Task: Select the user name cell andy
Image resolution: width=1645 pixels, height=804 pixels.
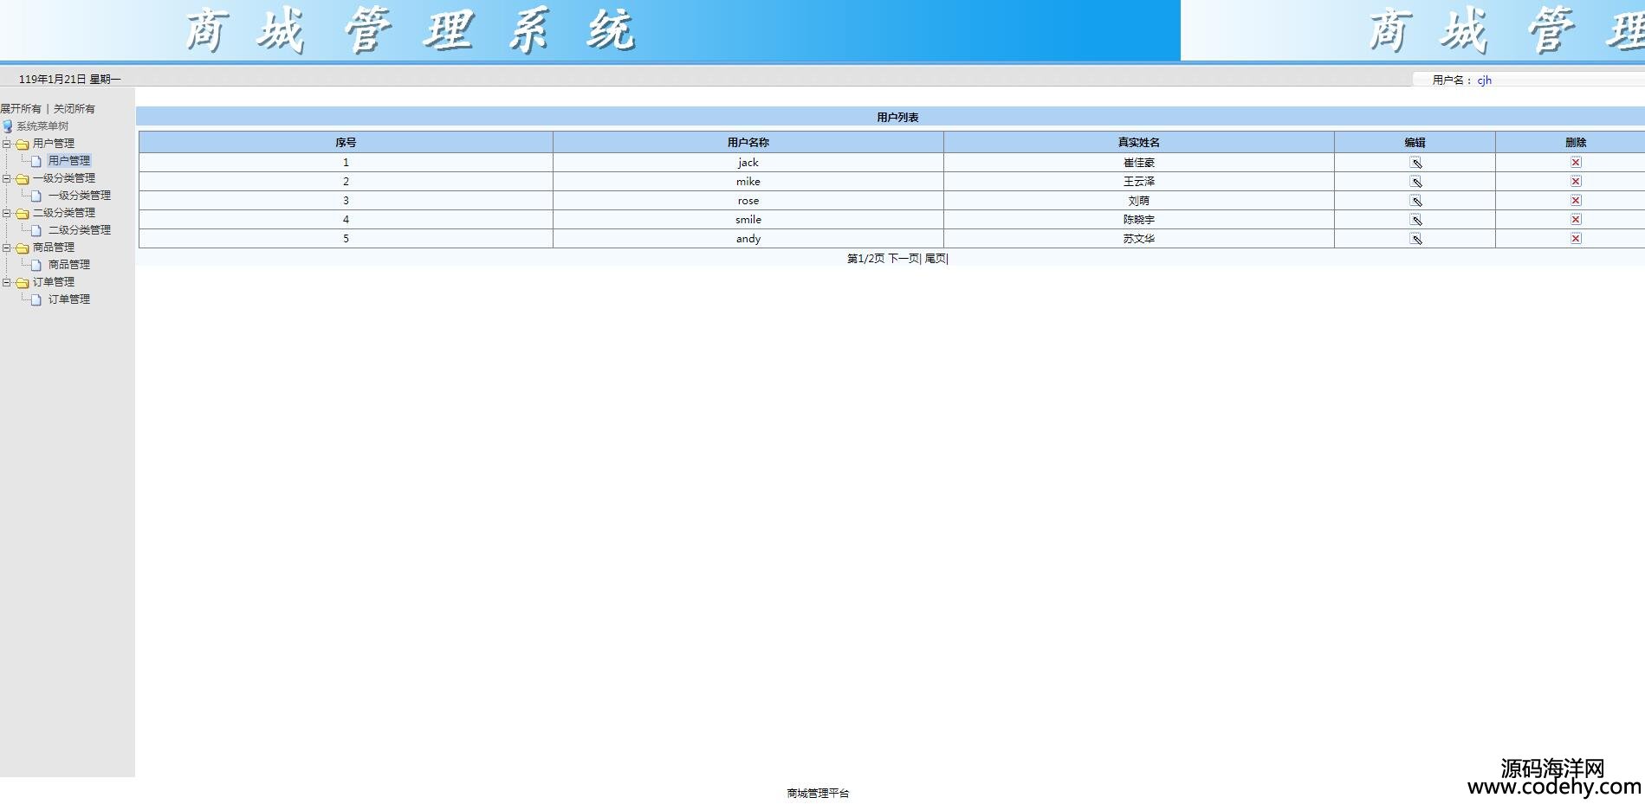Action: point(748,239)
